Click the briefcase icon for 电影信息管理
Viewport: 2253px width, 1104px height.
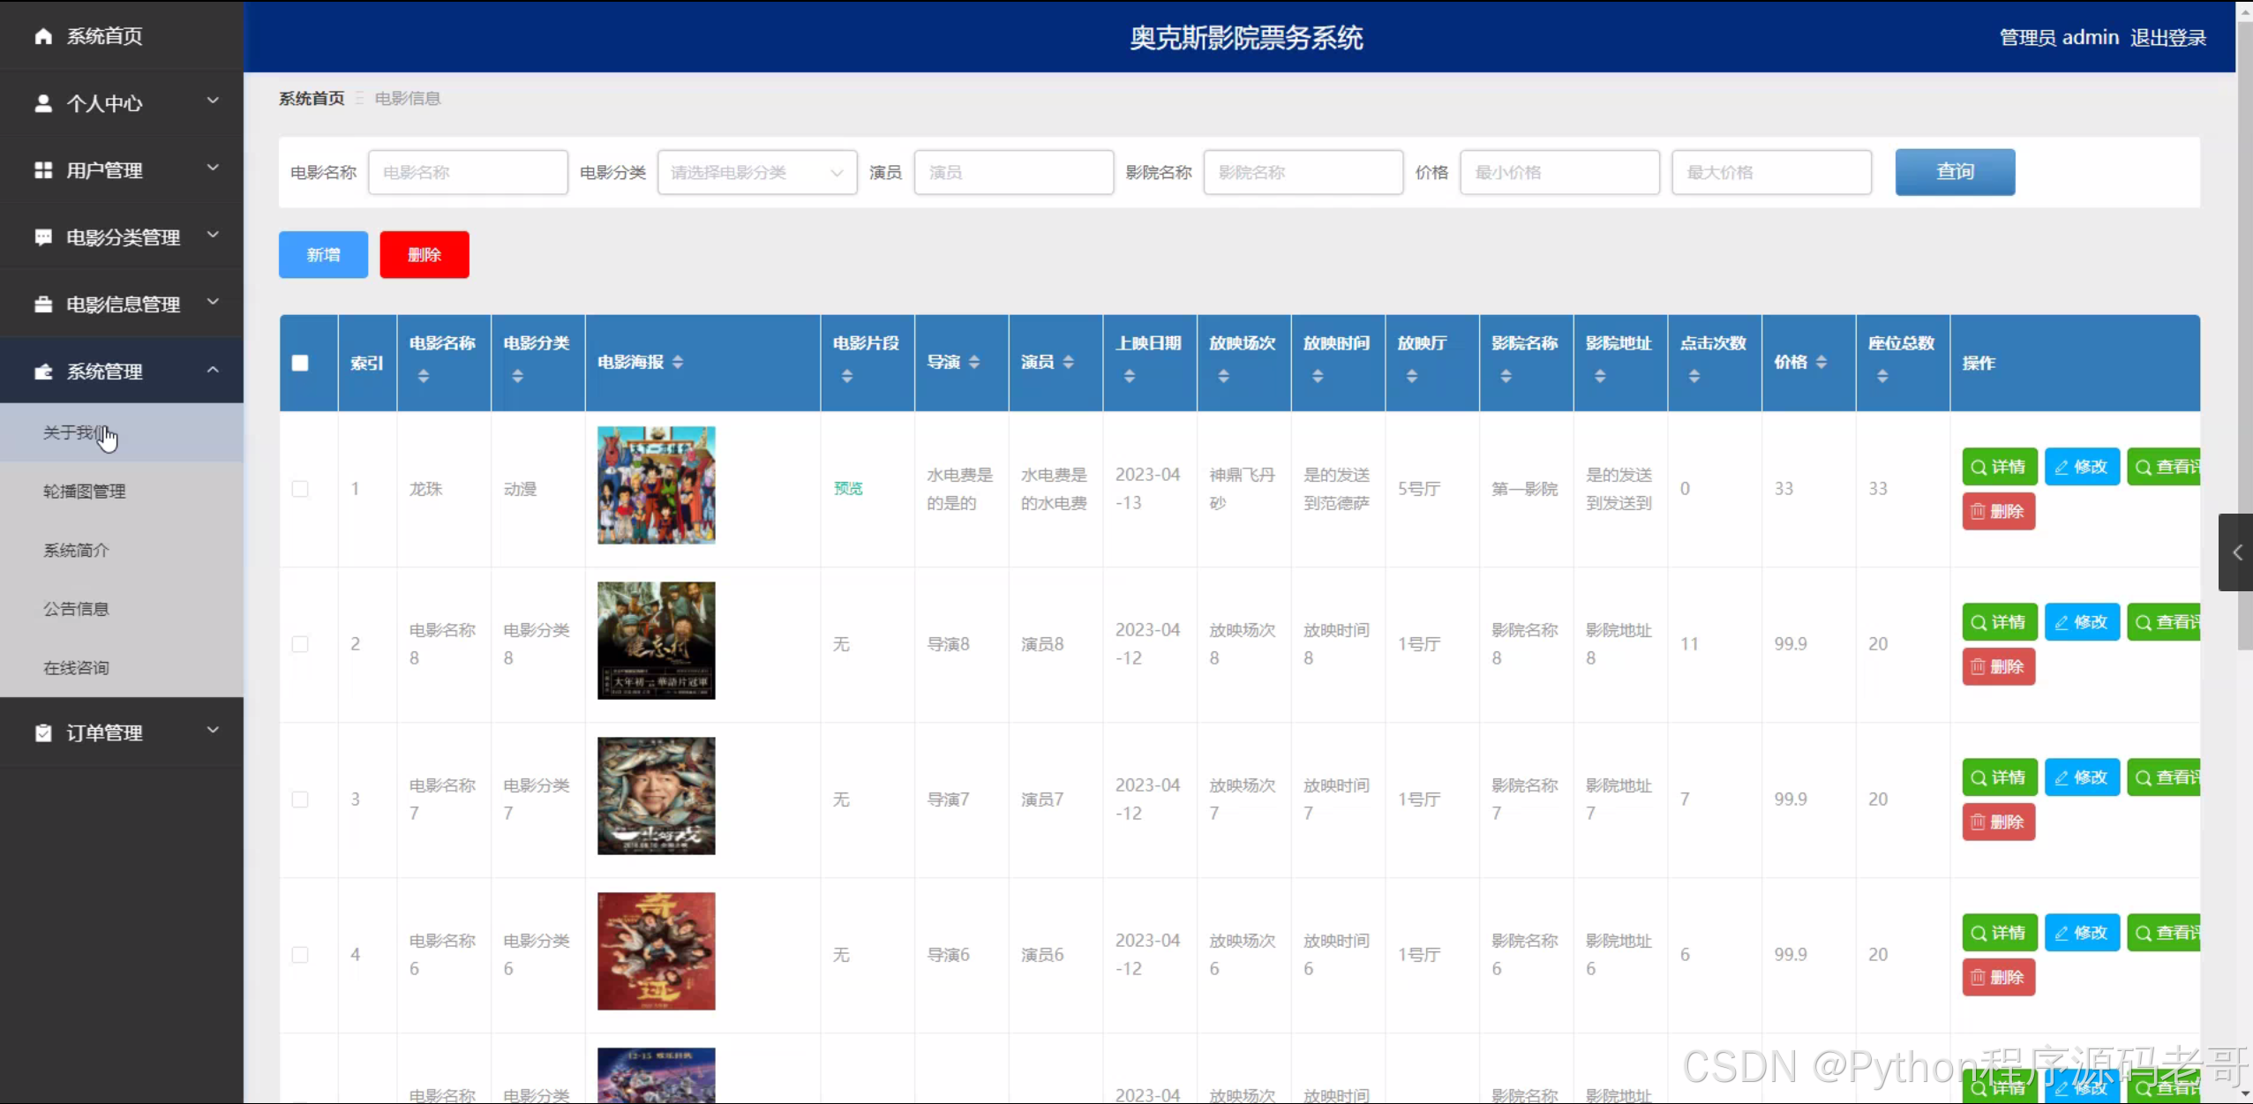coord(42,304)
